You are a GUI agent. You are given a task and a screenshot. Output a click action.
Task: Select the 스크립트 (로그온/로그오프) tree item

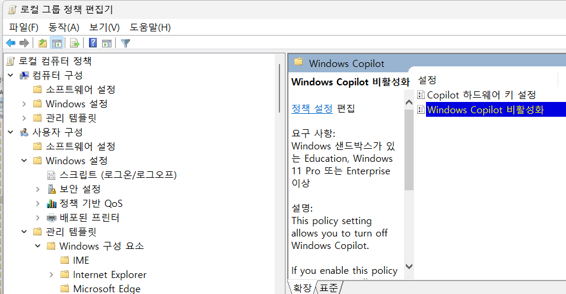pyautogui.click(x=118, y=175)
